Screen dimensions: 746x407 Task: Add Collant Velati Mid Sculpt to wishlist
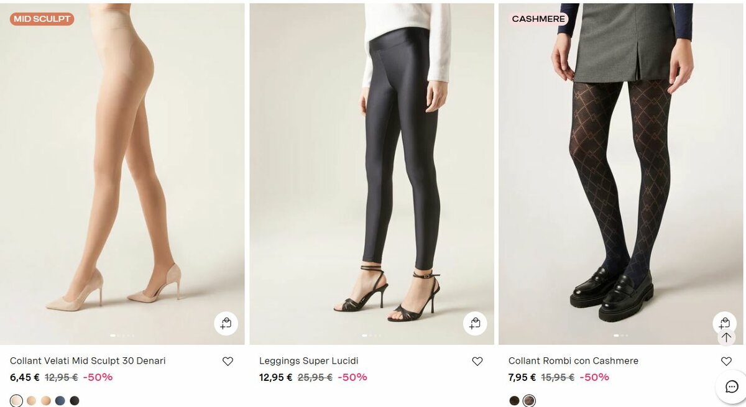tap(228, 361)
